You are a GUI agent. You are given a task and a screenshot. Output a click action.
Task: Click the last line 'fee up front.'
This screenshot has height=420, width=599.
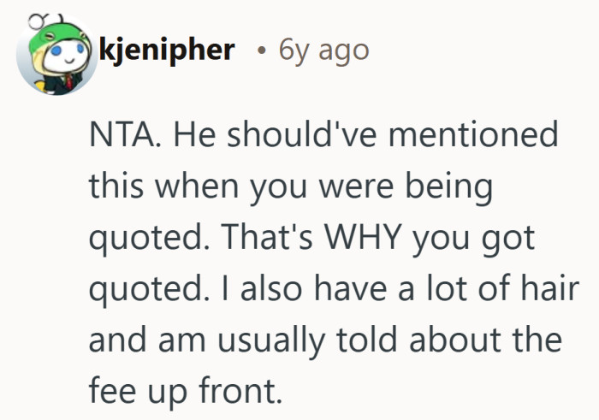tap(185, 393)
